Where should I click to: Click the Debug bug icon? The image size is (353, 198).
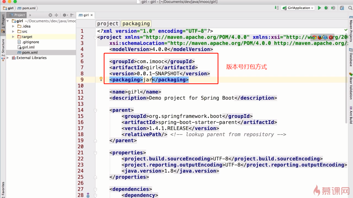tap(326, 8)
